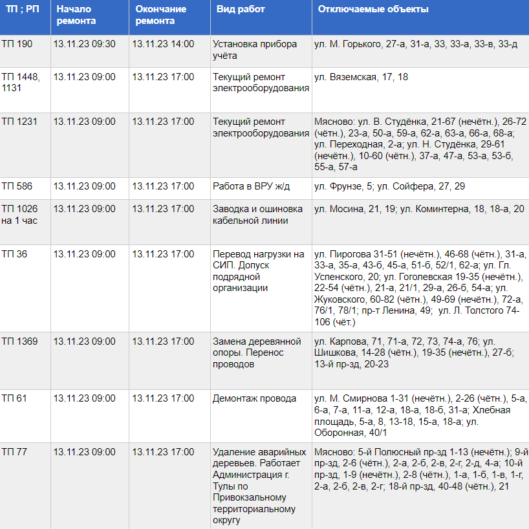Click the ул. Пирогова 31-51 addresses cell
Viewport: 529px width, 529px height.
coord(421,288)
